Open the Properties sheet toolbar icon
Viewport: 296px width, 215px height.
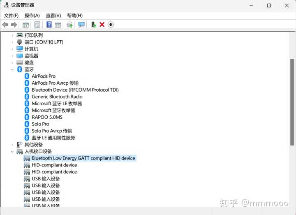click(x=37, y=25)
